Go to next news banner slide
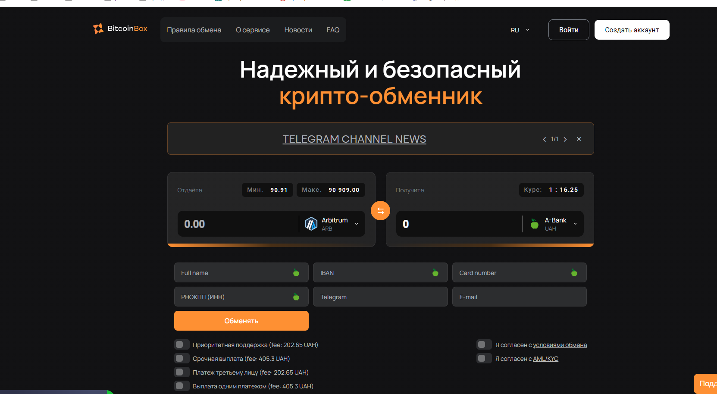 tap(565, 139)
